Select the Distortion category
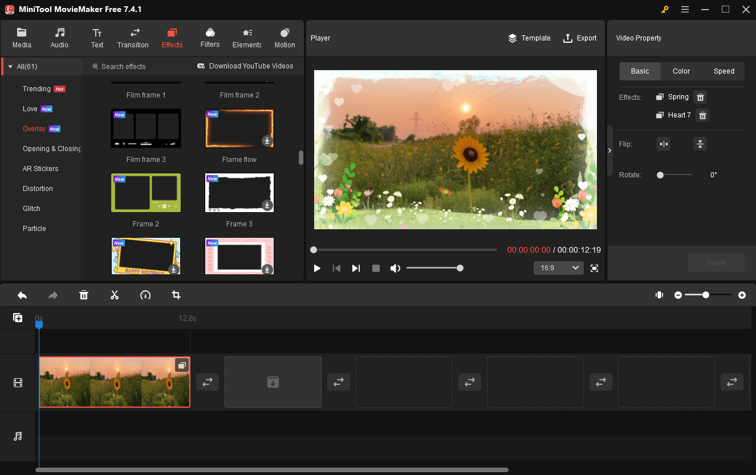This screenshot has width=756, height=475. pyautogui.click(x=38, y=189)
